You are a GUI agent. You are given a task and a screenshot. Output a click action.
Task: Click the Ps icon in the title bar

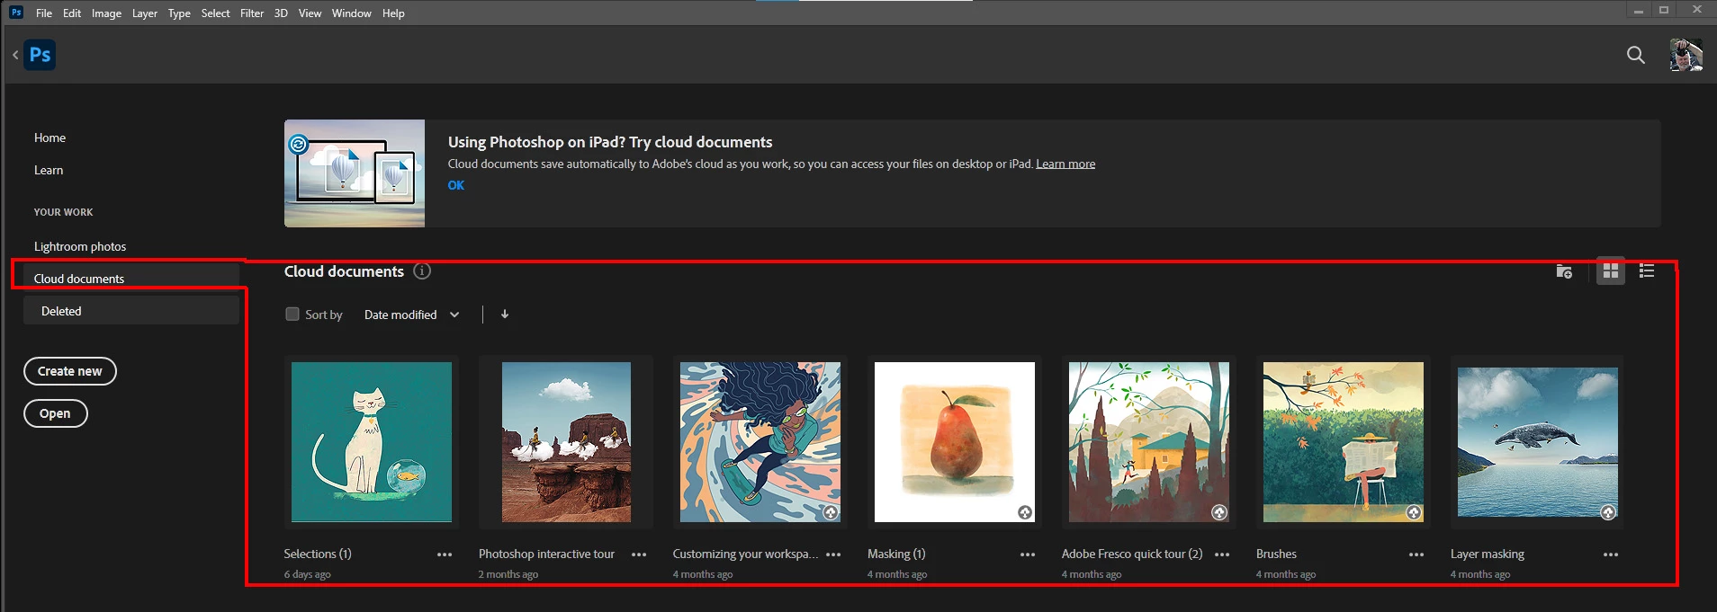(x=16, y=12)
